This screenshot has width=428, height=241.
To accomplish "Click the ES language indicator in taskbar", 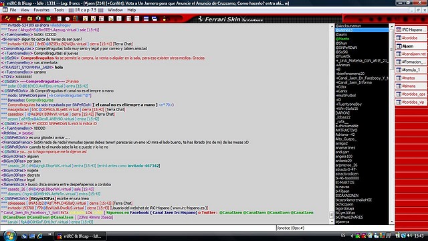I will pos(343,236).
